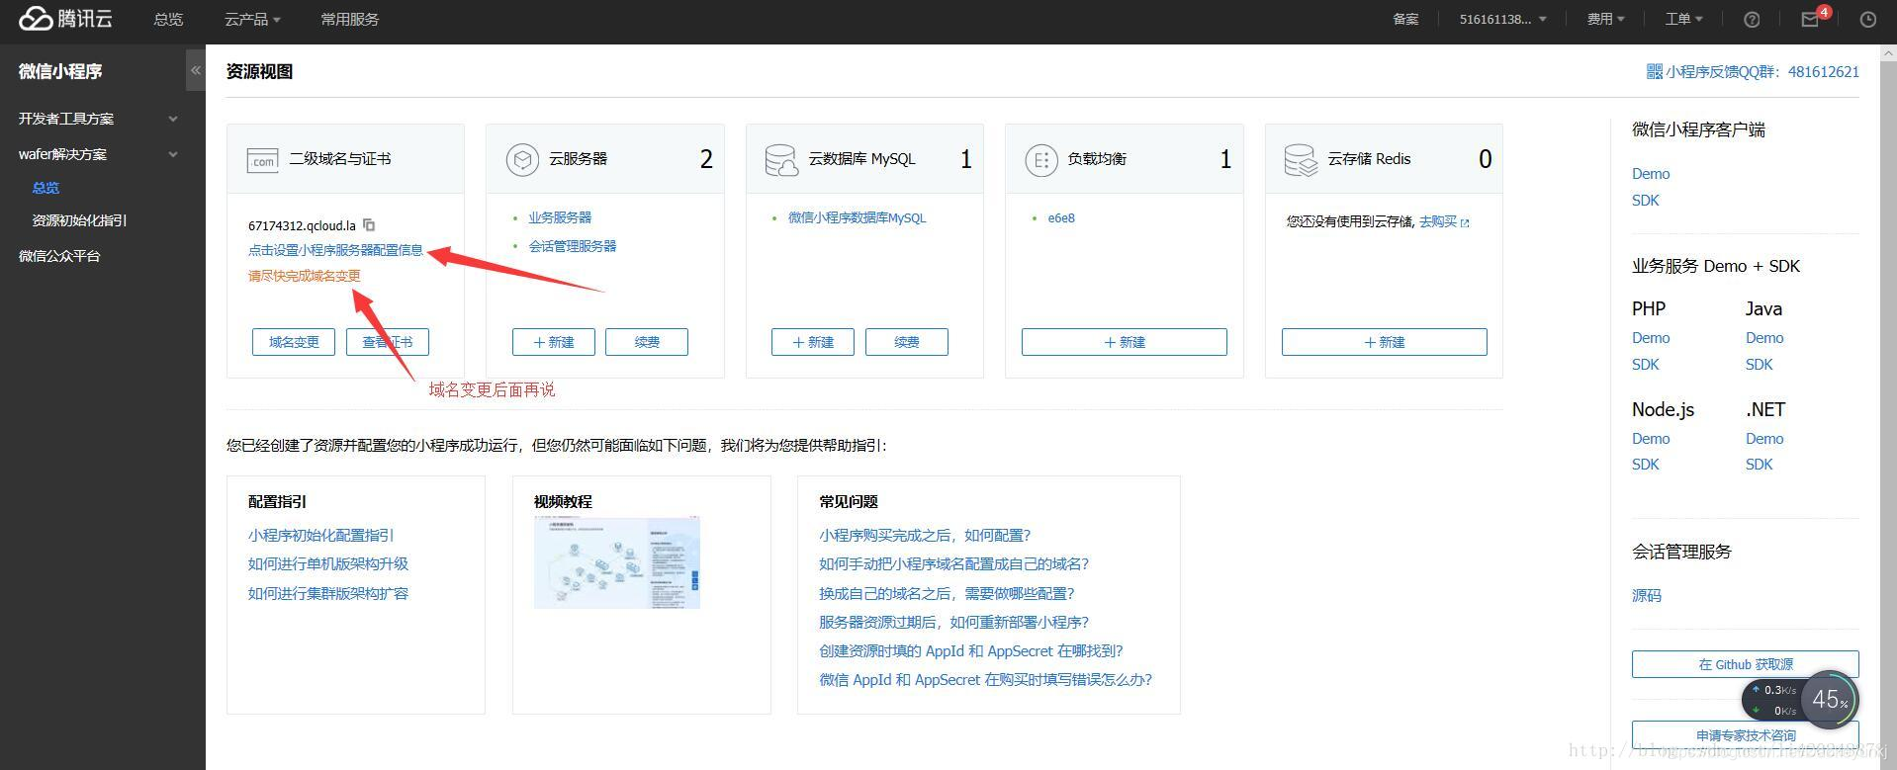Open FAQ 创建资源时填的 AppId 和 AppSecret 在哪找到?
1897x770 pixels.
tap(971, 651)
